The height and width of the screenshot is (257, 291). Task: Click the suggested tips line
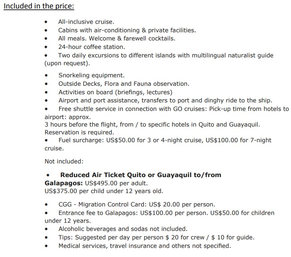coord(156,237)
